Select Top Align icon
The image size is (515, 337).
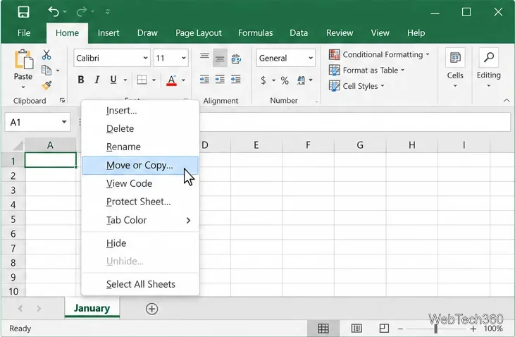pos(204,56)
